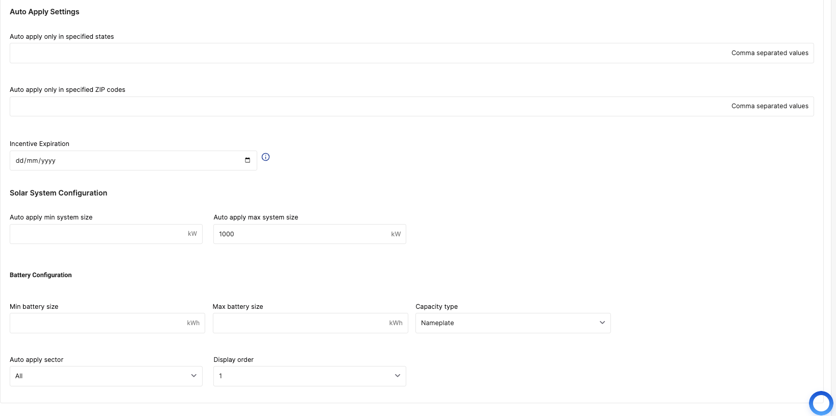The image size is (836, 416).
Task: Expand the Display order dropdown
Action: (x=310, y=376)
